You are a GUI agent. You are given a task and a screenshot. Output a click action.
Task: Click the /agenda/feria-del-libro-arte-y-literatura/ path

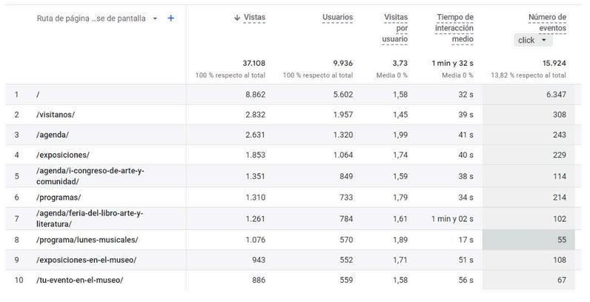pos(90,218)
